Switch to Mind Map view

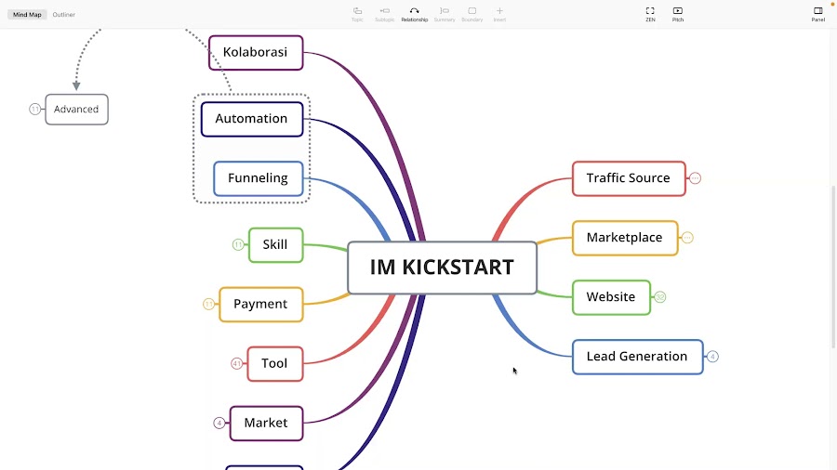[x=27, y=14]
